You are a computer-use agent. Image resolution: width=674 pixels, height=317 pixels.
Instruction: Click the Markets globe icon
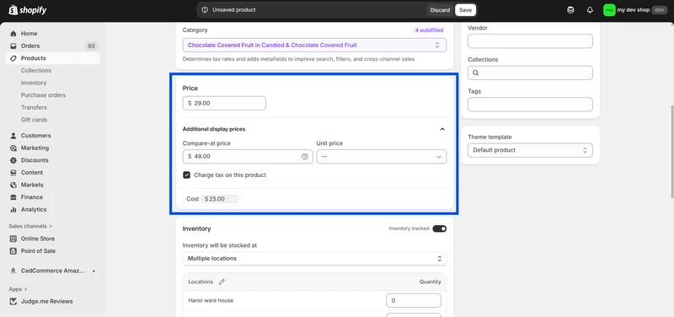pyautogui.click(x=13, y=185)
